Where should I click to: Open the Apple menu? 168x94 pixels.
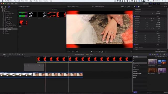click(x=2, y=1)
